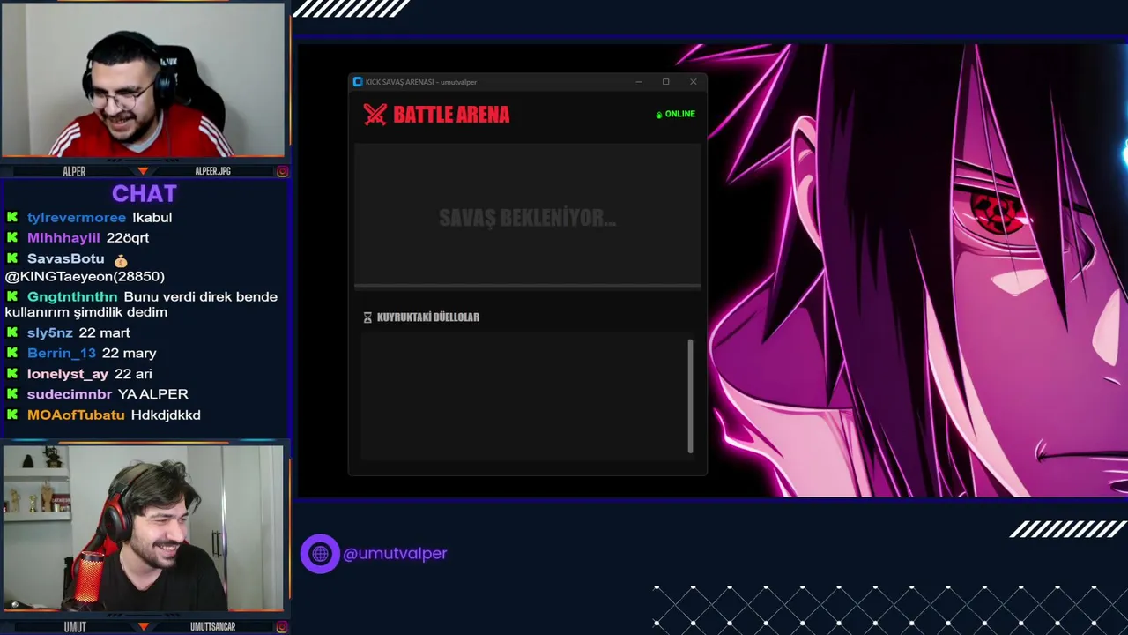Click the orange triangle under Alper's webcam
Viewport: 1128px width, 635px height.
point(144,171)
